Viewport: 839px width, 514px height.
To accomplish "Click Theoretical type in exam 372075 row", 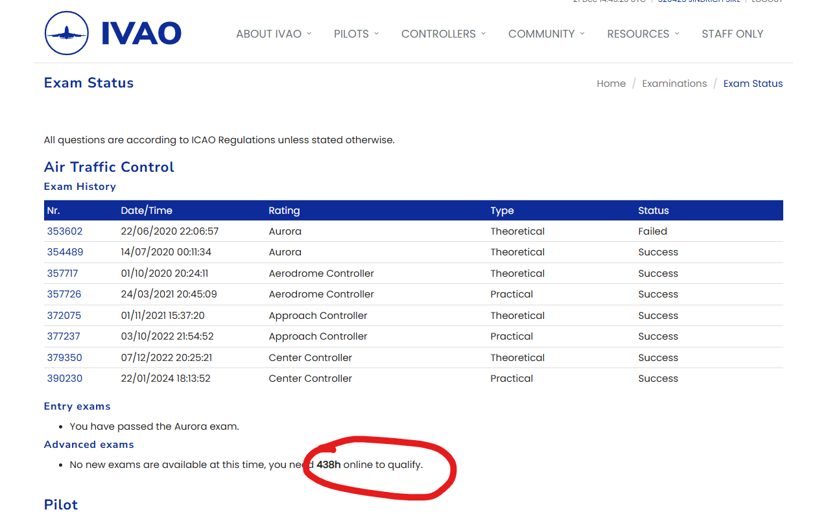I will tap(517, 316).
